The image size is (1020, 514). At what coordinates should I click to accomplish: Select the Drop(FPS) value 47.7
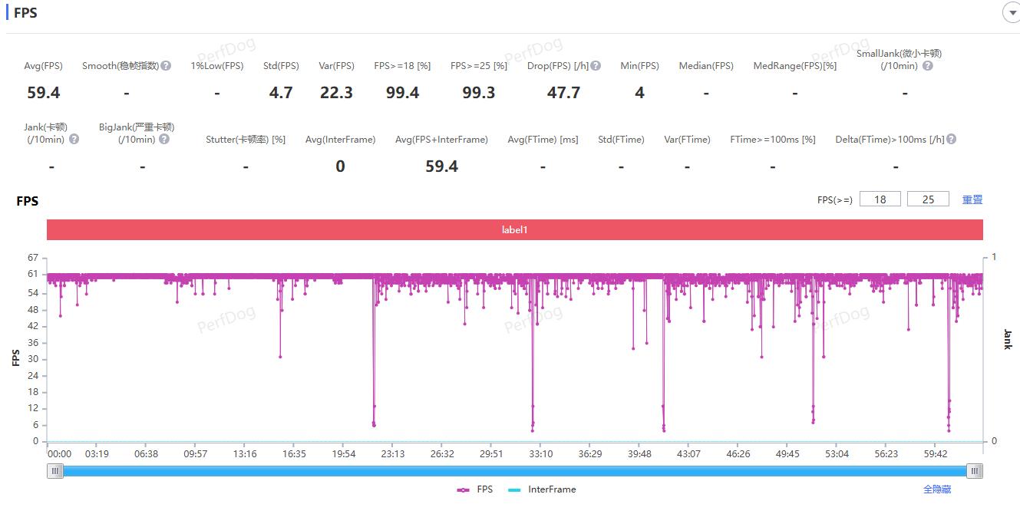[563, 93]
